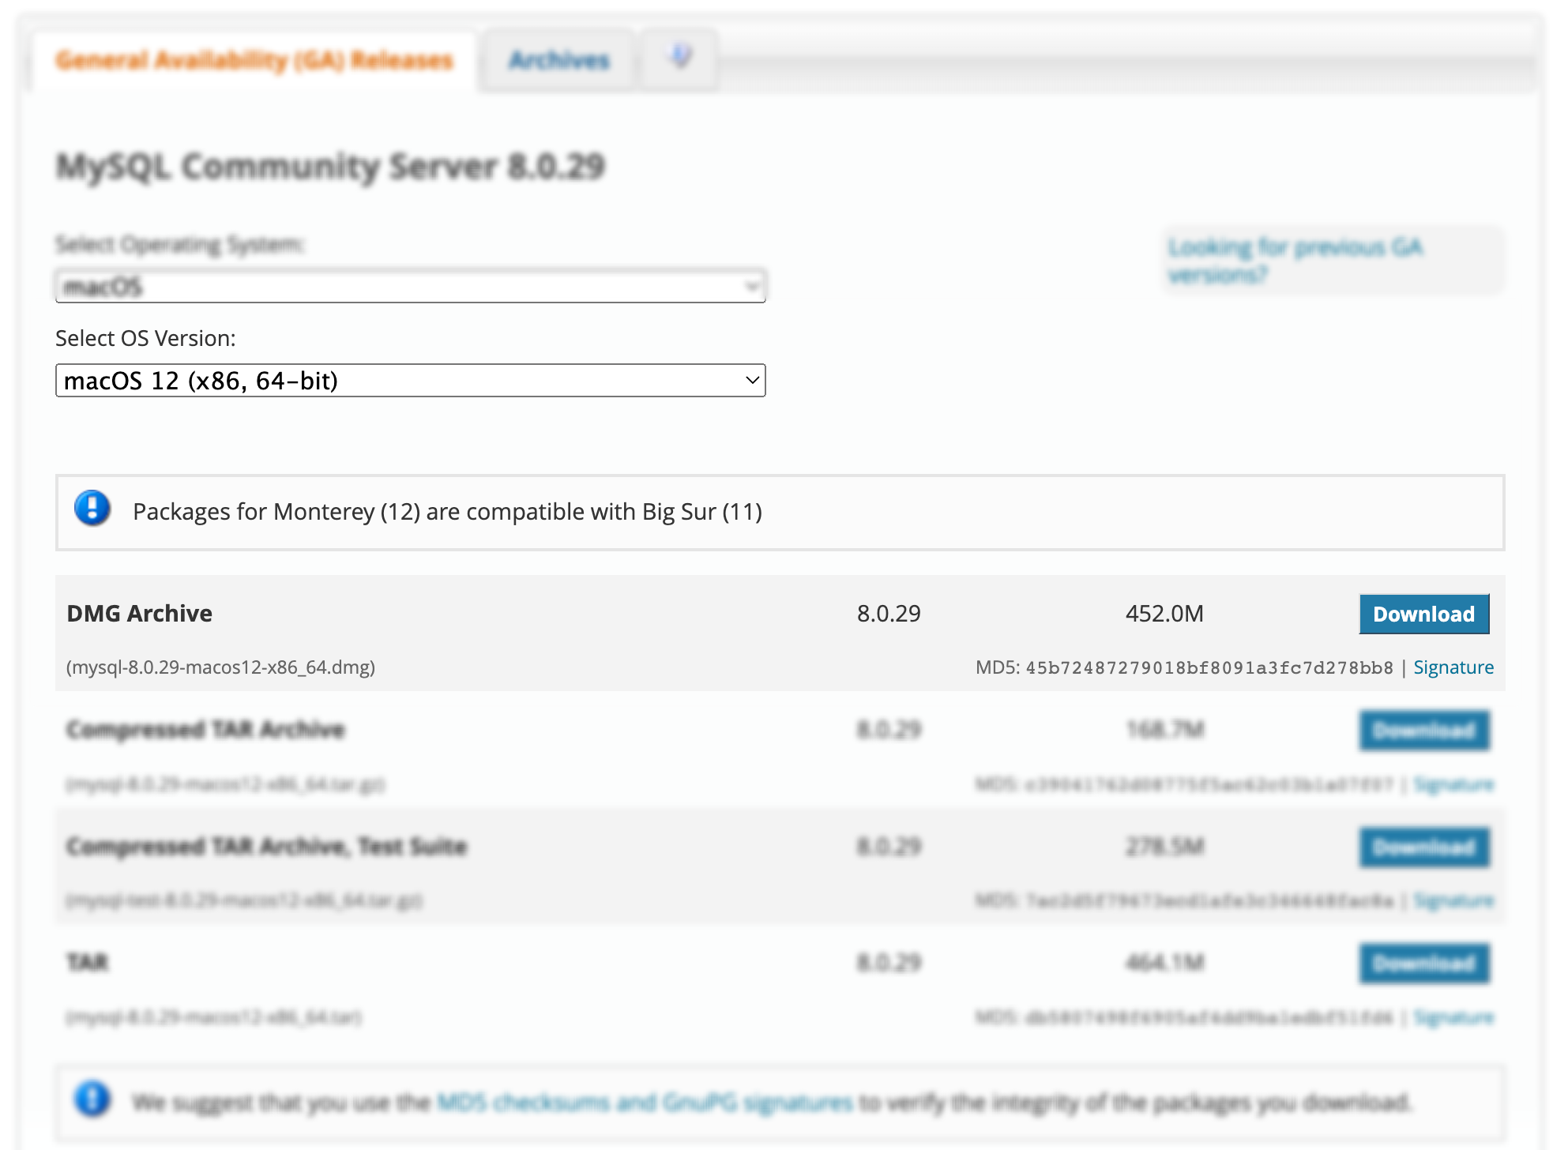Open the Compressed TAR Archive Signature link
The image size is (1553, 1150).
click(1453, 784)
